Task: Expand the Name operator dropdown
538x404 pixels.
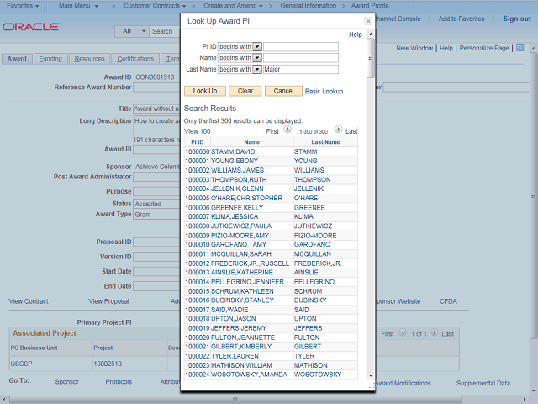Action: pyautogui.click(x=257, y=58)
